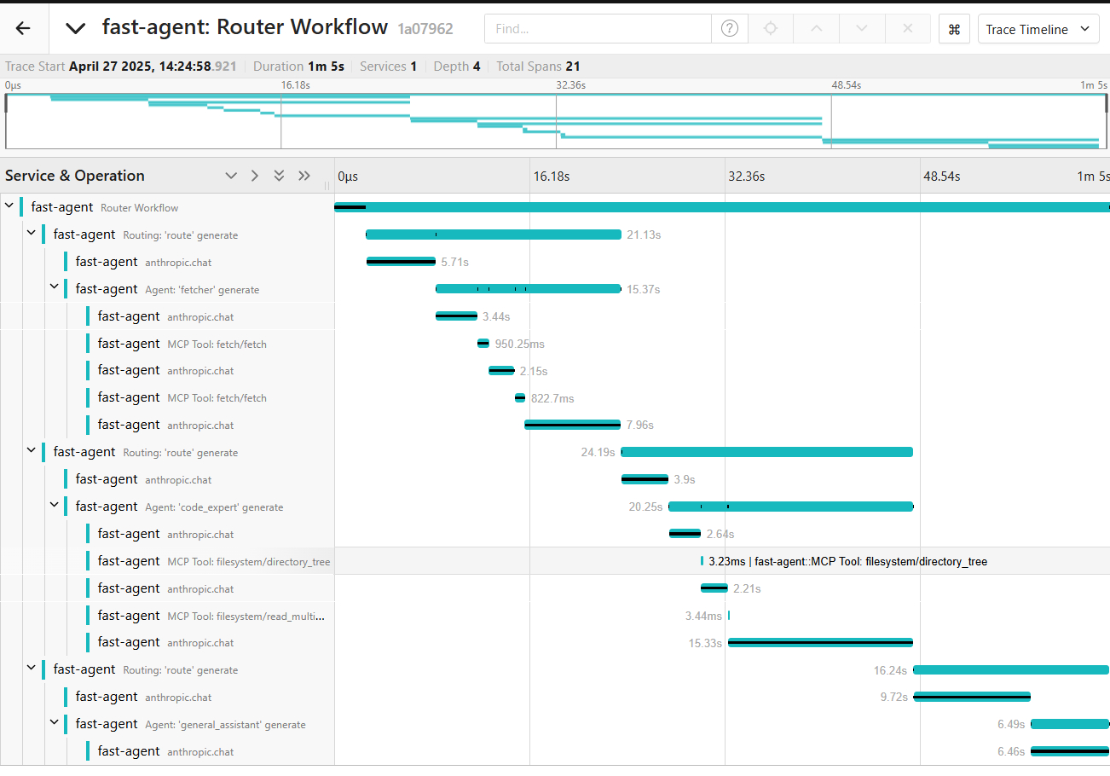Collapse the trace header chevron
The width and height of the screenshot is (1110, 776).
click(x=76, y=28)
